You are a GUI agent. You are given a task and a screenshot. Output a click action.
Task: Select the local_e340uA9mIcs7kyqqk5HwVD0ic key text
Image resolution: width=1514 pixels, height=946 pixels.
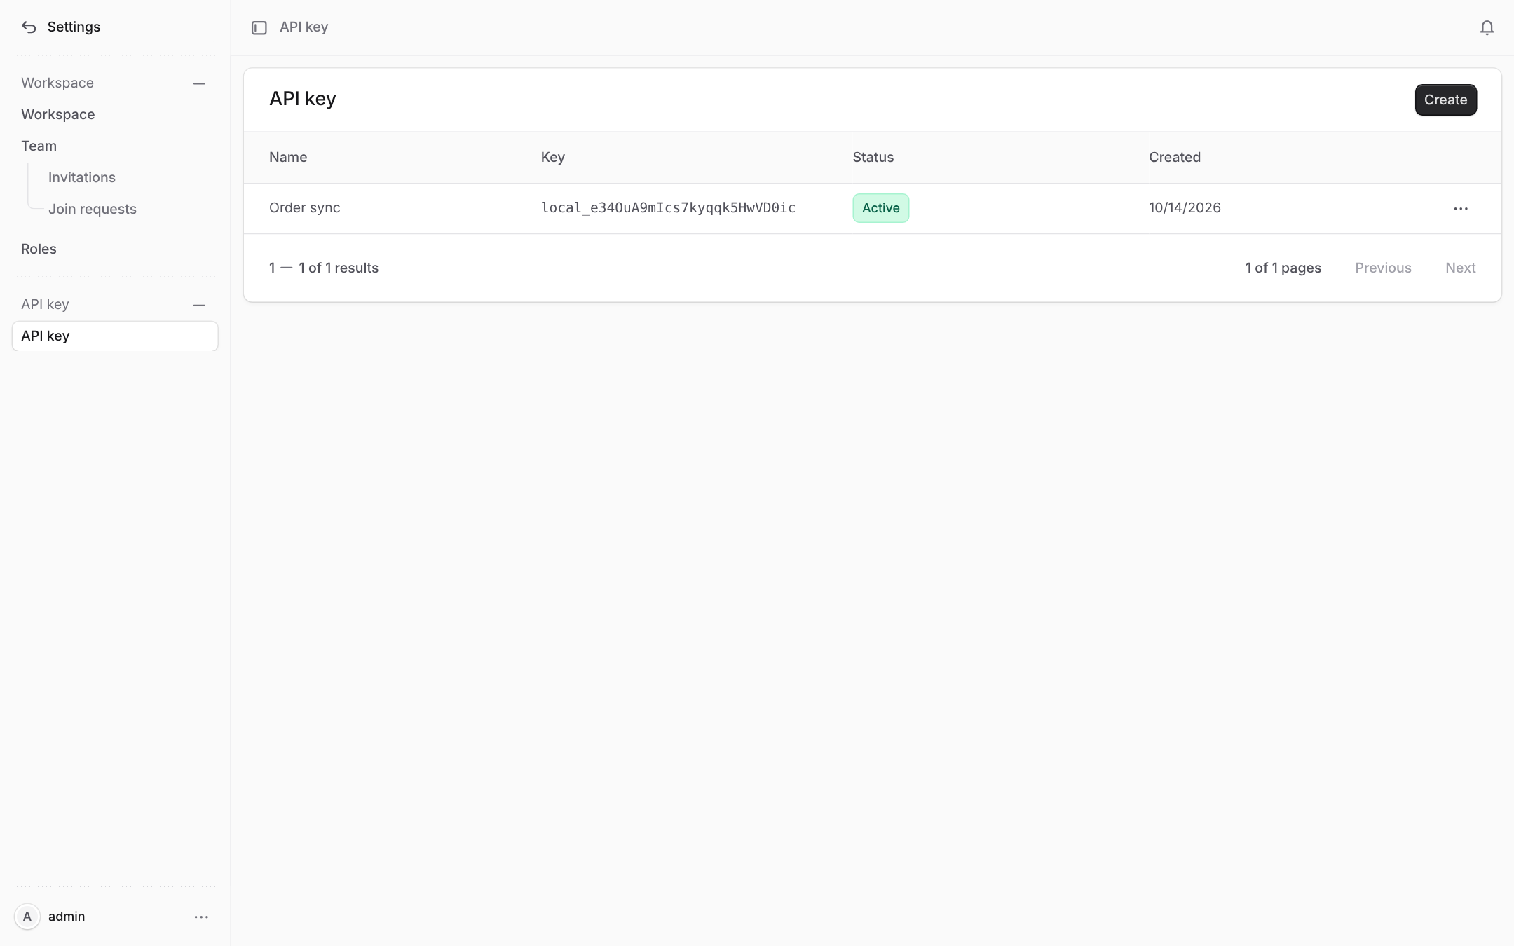click(x=668, y=207)
